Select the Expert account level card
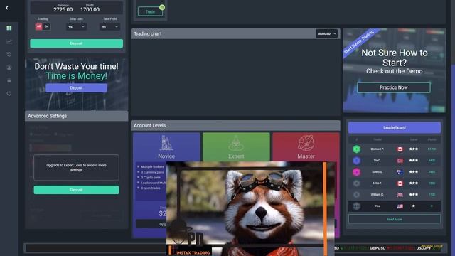The width and height of the screenshot is (455, 256). tap(236, 147)
